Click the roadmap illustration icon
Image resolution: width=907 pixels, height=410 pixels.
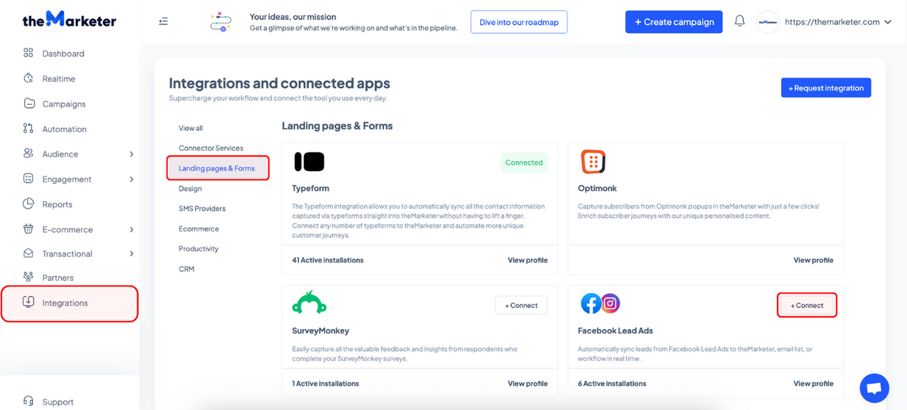[x=221, y=21]
